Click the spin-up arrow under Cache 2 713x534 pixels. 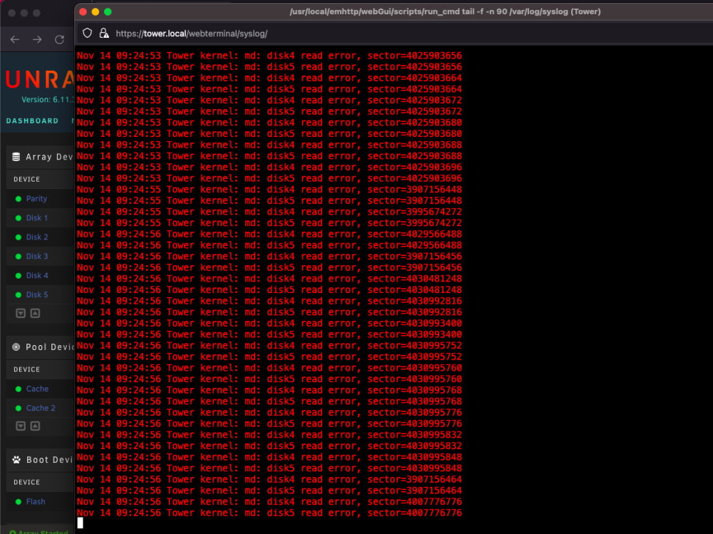35,426
